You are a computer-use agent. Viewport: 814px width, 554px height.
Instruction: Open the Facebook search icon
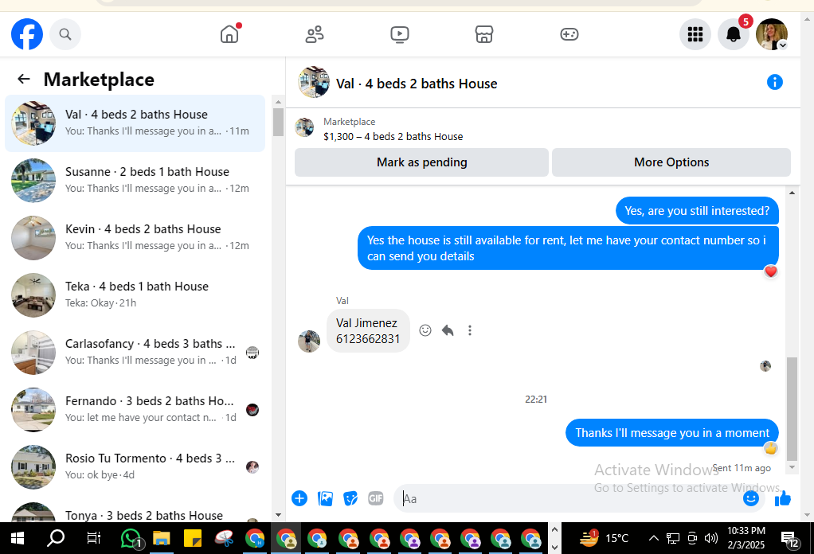pyautogui.click(x=65, y=34)
